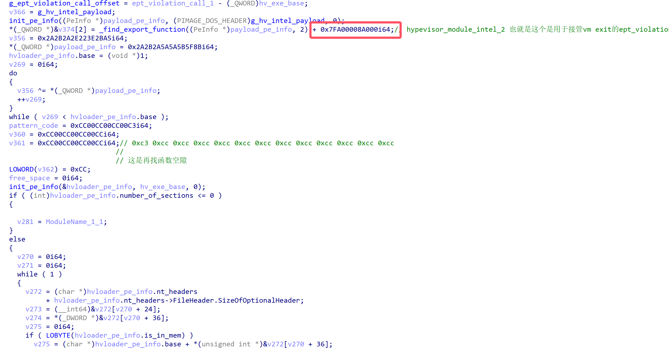This screenshot has width=669, height=348.
Task: Click the v360 variable
Action: (x=17, y=134)
